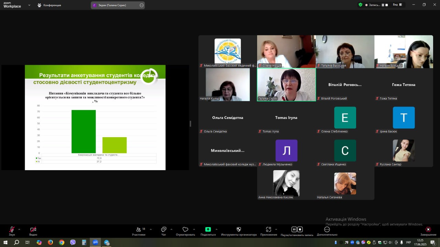Select Галина Серих video thumbnail

[286, 84]
